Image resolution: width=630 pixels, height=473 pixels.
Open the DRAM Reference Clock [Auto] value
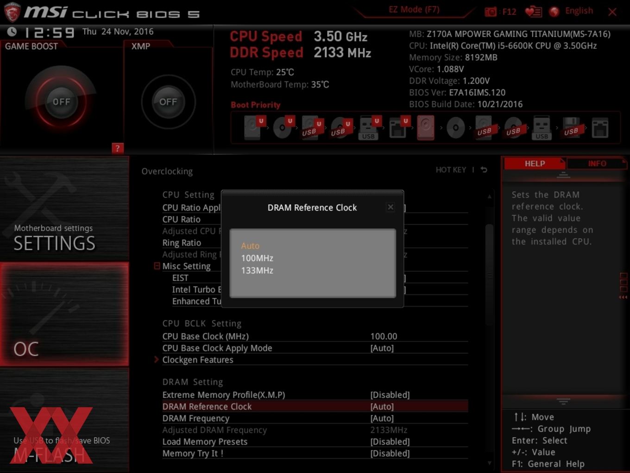coord(382,406)
